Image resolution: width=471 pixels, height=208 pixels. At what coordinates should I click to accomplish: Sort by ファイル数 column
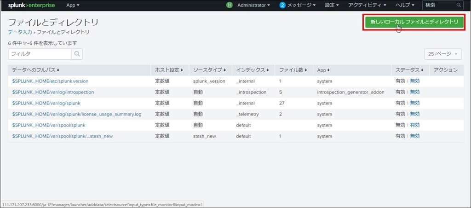tap(293, 70)
